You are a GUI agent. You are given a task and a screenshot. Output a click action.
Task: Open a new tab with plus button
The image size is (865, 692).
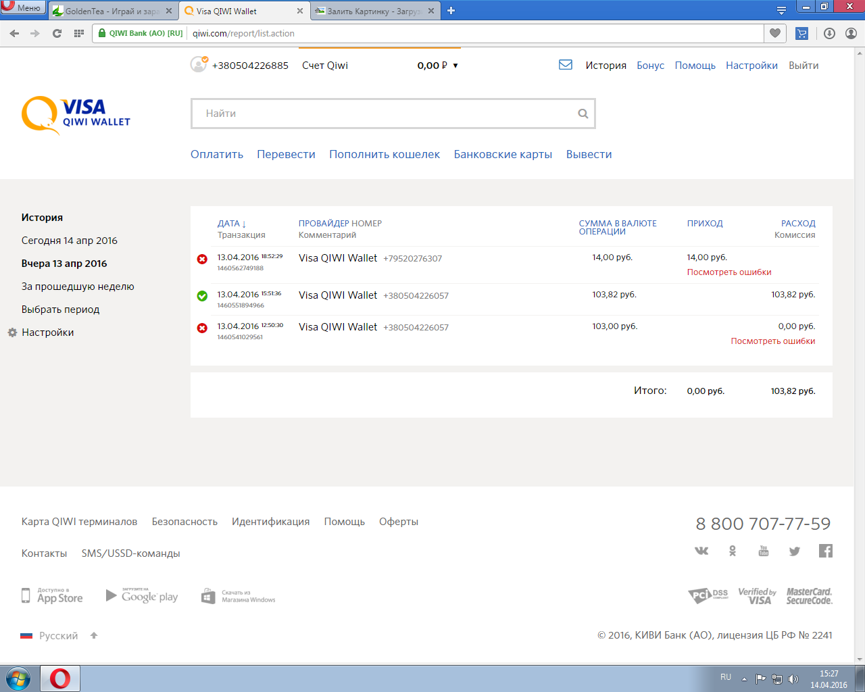[451, 10]
